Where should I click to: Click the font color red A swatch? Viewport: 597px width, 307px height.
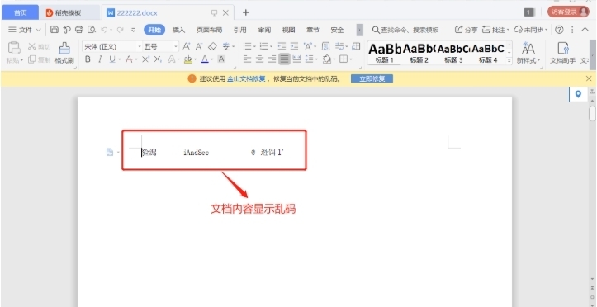coord(129,59)
